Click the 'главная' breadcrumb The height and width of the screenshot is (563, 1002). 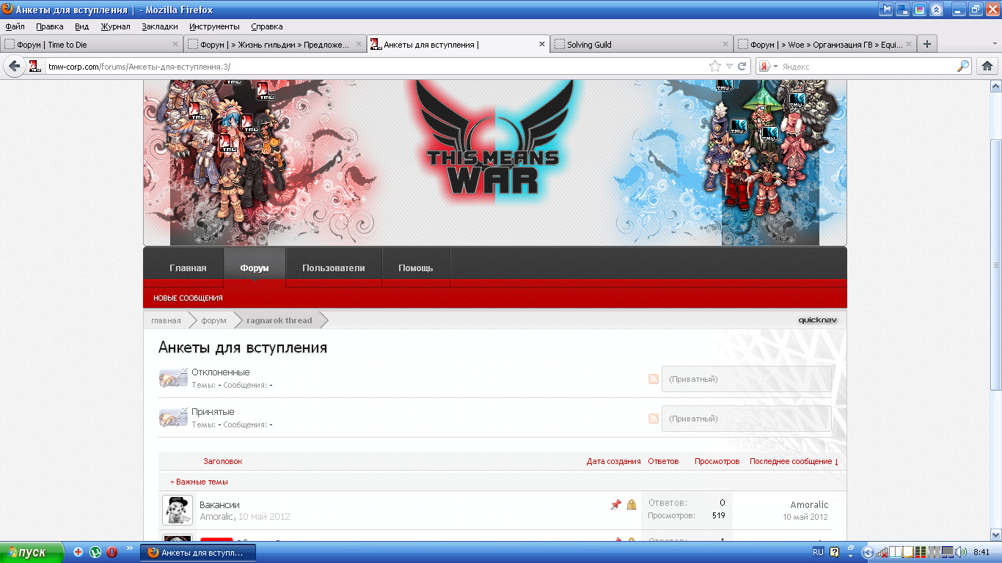point(166,320)
